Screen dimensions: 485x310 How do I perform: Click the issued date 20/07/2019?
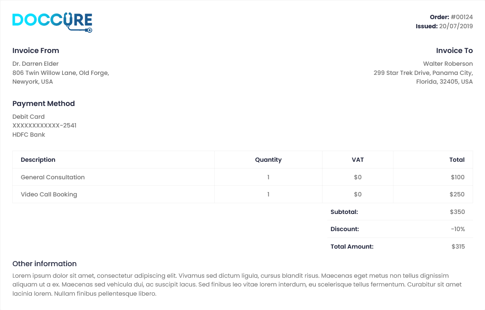tap(456, 26)
